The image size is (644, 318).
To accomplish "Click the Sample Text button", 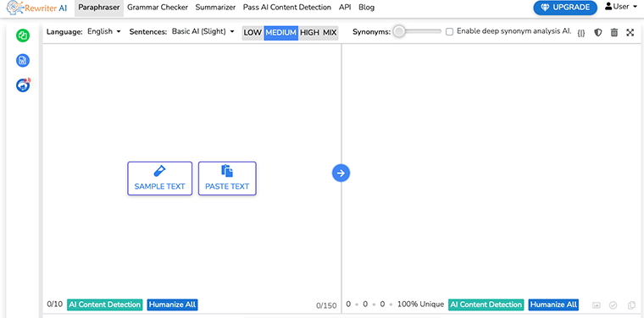I will coord(160,178).
